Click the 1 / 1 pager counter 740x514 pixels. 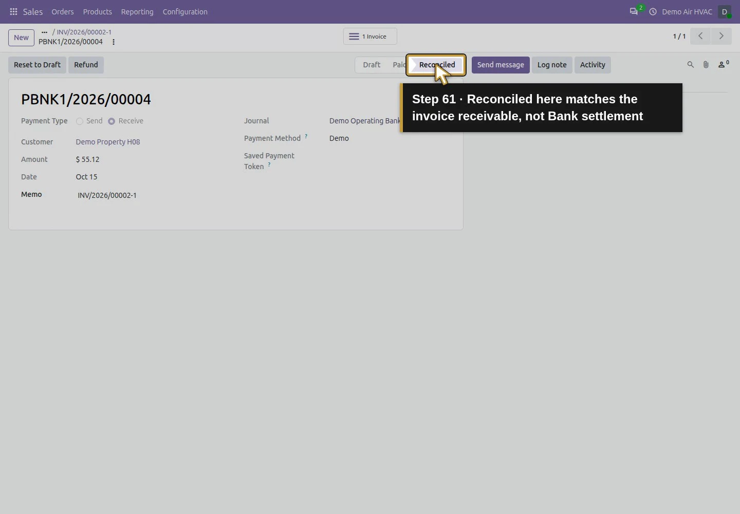(679, 36)
